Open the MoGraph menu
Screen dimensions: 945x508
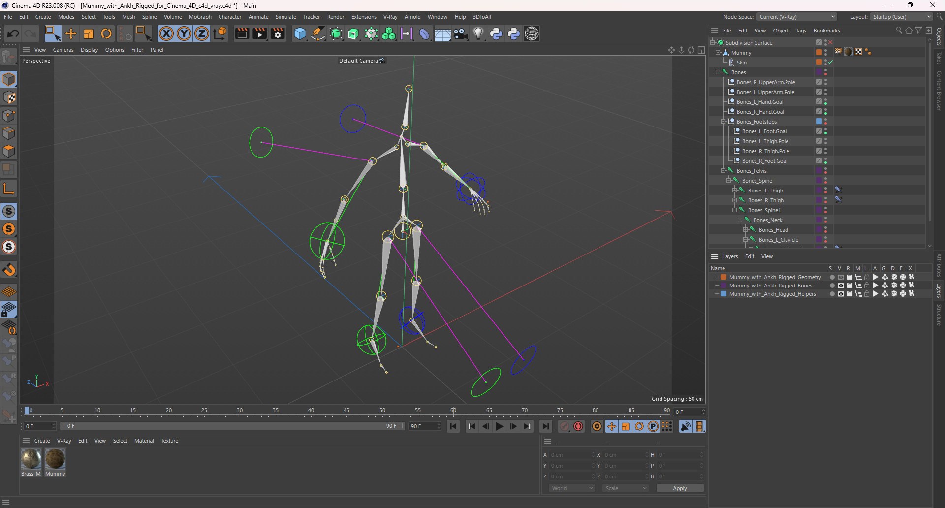(200, 17)
